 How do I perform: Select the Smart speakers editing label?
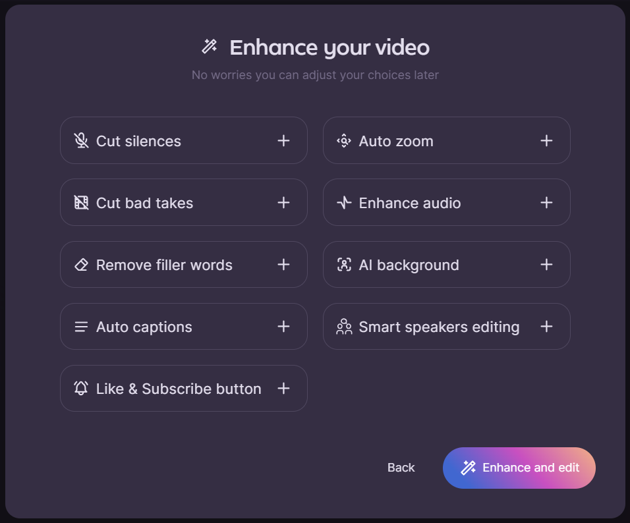coord(439,327)
